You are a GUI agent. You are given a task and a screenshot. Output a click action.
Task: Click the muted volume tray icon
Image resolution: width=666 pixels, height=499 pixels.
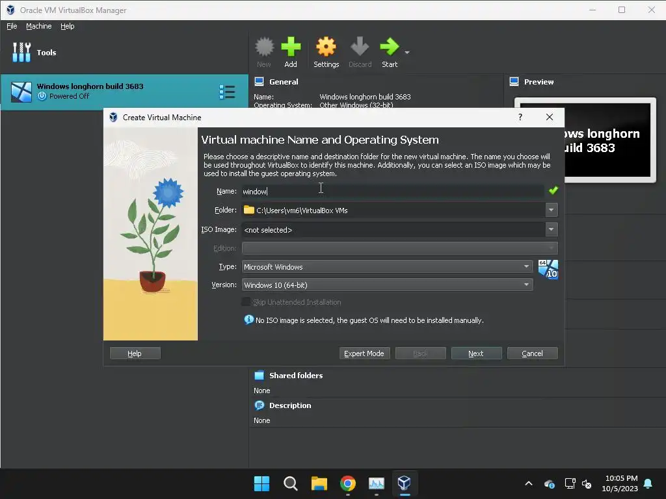pyautogui.click(x=587, y=483)
